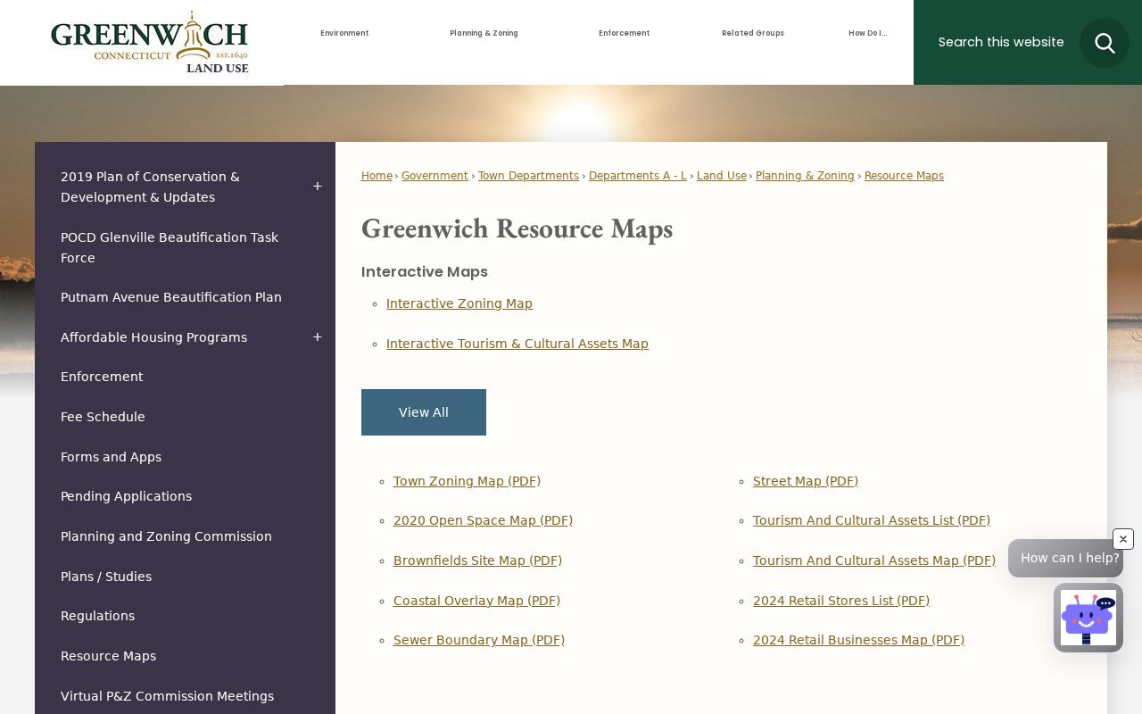The image size is (1142, 714).
Task: Open 2024 Retail Businesses Map PDF
Action: pos(858,640)
